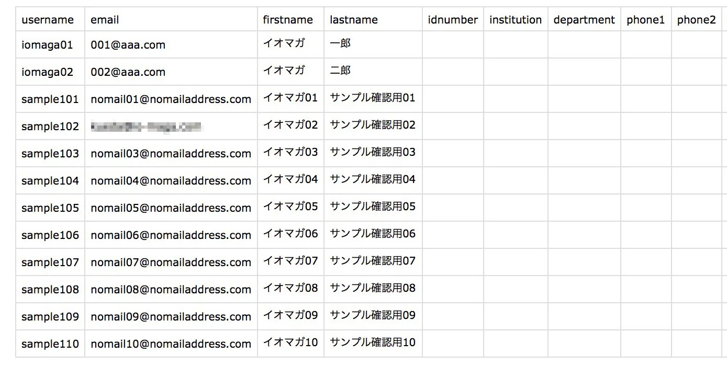
Task: Click the username column header
Action: [x=48, y=20]
